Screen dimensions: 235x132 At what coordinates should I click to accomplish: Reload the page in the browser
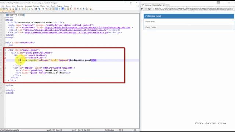point(149,9)
